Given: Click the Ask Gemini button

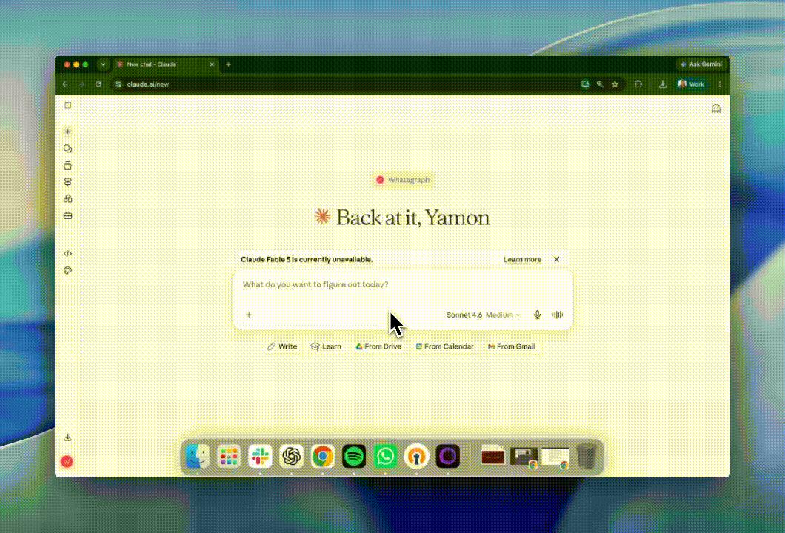Looking at the screenshot, I should coord(701,64).
